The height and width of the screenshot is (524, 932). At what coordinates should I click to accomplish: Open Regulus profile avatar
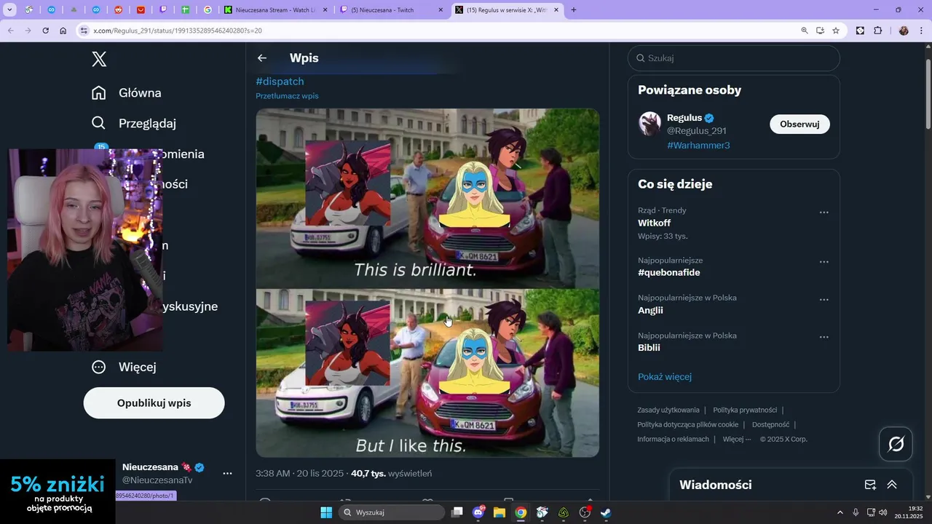[650, 124]
